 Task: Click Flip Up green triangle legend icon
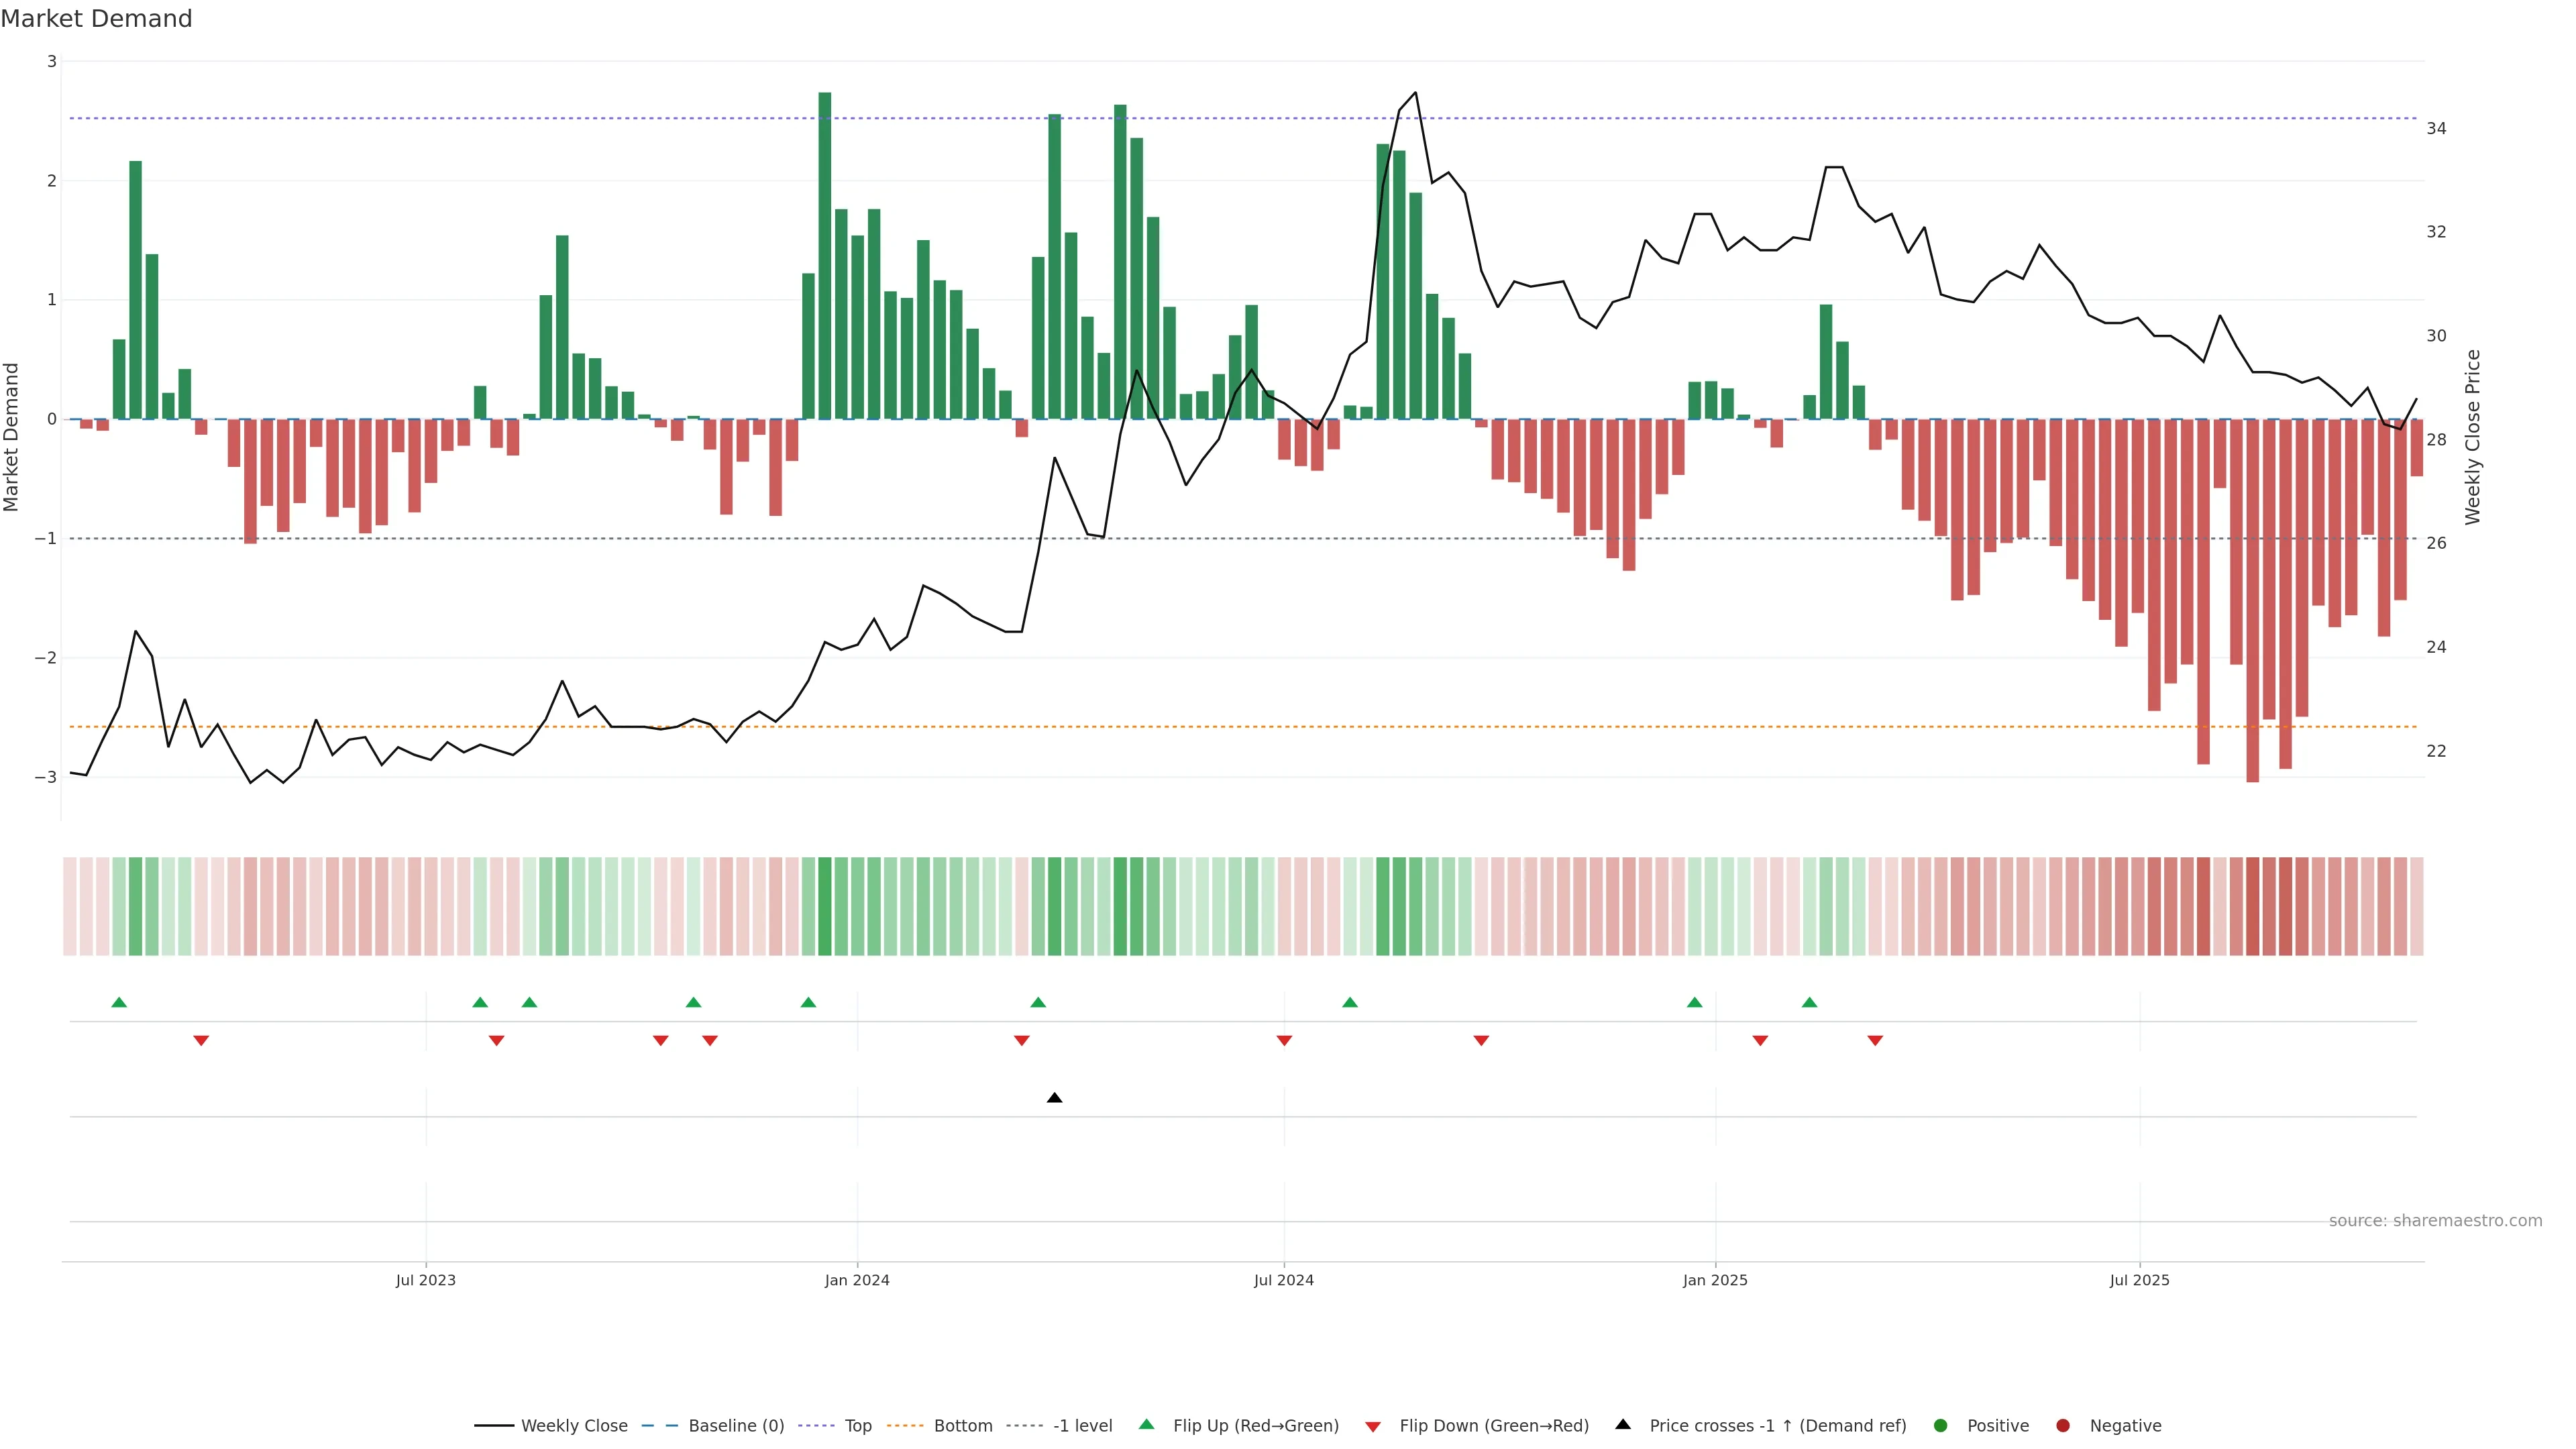(1146, 1424)
